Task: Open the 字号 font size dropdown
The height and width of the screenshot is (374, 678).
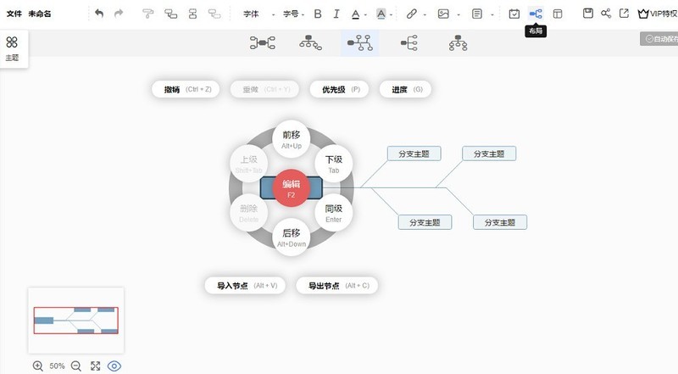Action: click(293, 14)
